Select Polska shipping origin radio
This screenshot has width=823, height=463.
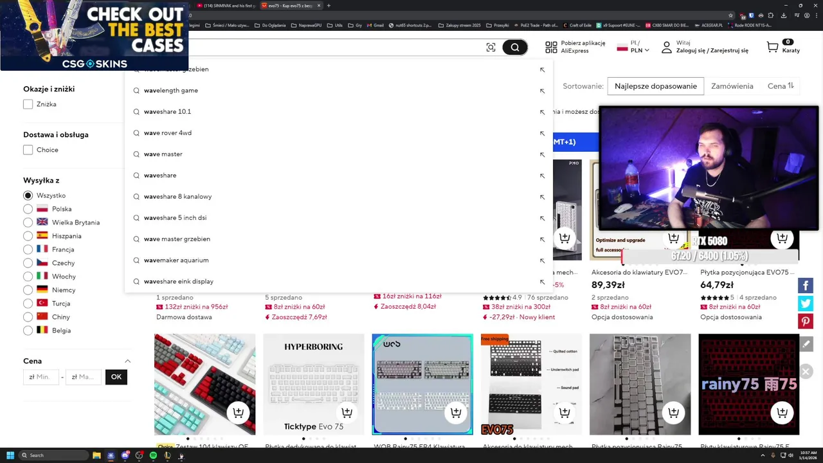tap(28, 209)
